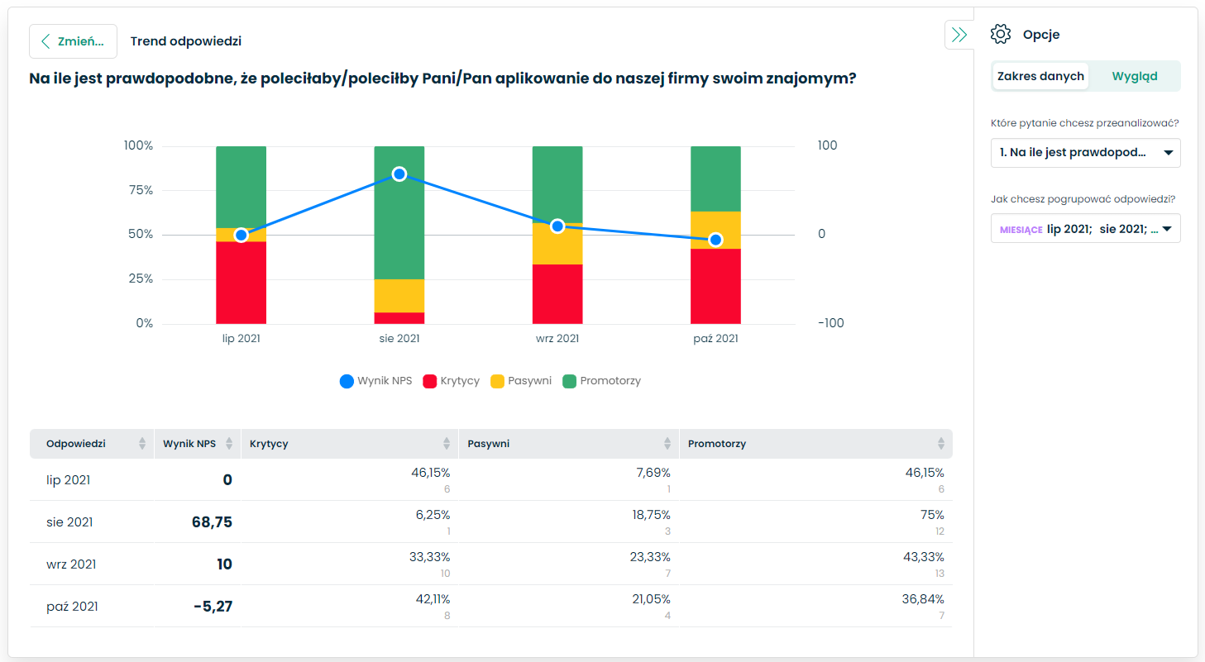Click the 42,11% Krytycy cell
The image size is (1205, 662).
pyautogui.click(x=431, y=599)
